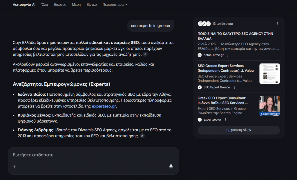Open options menu next to SEO Expert Greece
The width and height of the screenshot is (297, 180).
click(x=234, y=87)
